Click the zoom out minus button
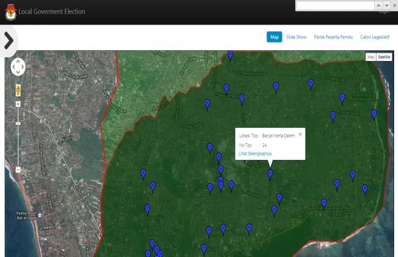 pyautogui.click(x=18, y=169)
